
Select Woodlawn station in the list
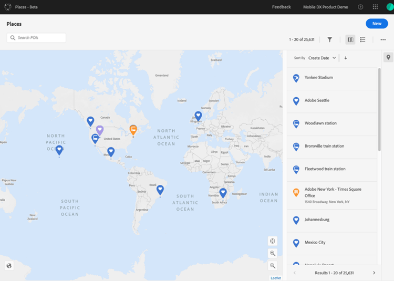(332, 124)
